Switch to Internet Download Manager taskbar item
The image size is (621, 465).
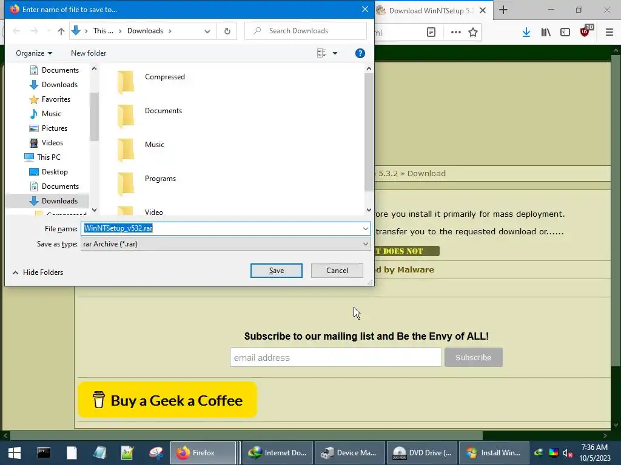point(278,453)
